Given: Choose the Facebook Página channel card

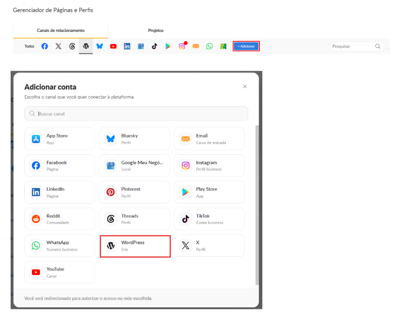Looking at the screenshot, I should 60,165.
